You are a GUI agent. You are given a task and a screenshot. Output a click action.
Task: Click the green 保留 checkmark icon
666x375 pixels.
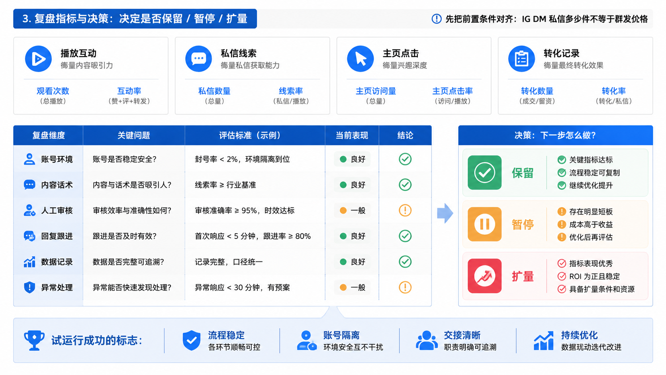[x=484, y=173]
